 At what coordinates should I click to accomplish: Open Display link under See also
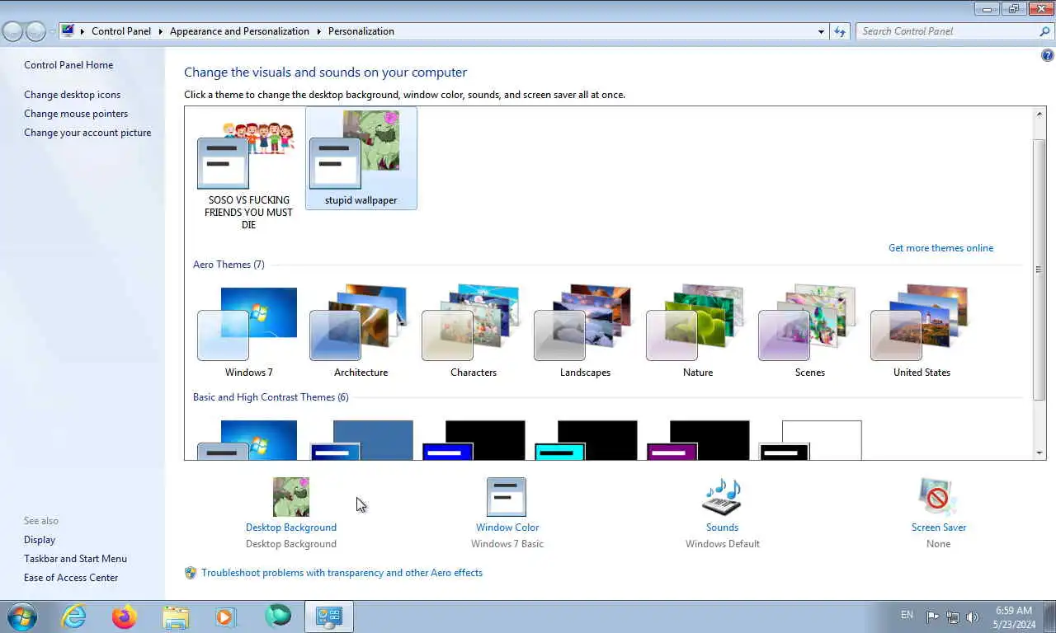(40, 540)
